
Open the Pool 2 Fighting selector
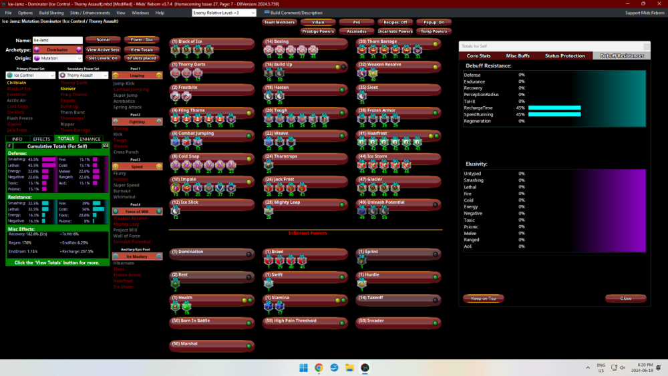pos(137,122)
